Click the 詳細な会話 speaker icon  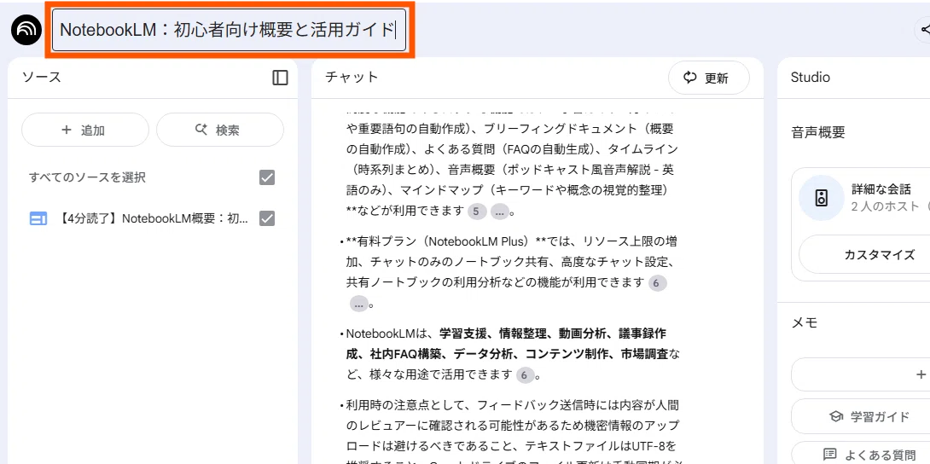[x=822, y=198]
